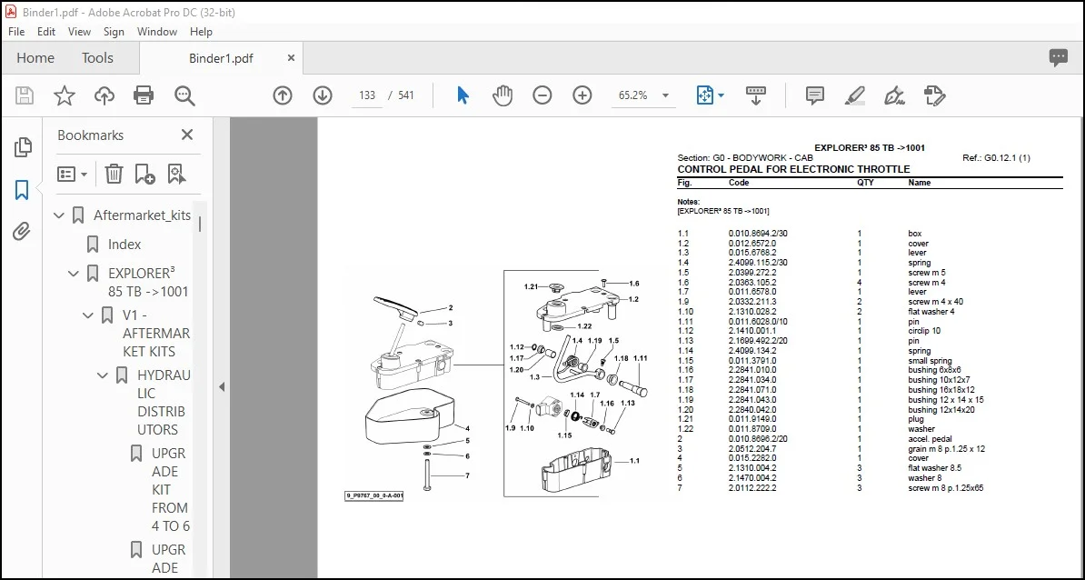
Task: Go to the previous page with the up arrow
Action: coord(283,95)
